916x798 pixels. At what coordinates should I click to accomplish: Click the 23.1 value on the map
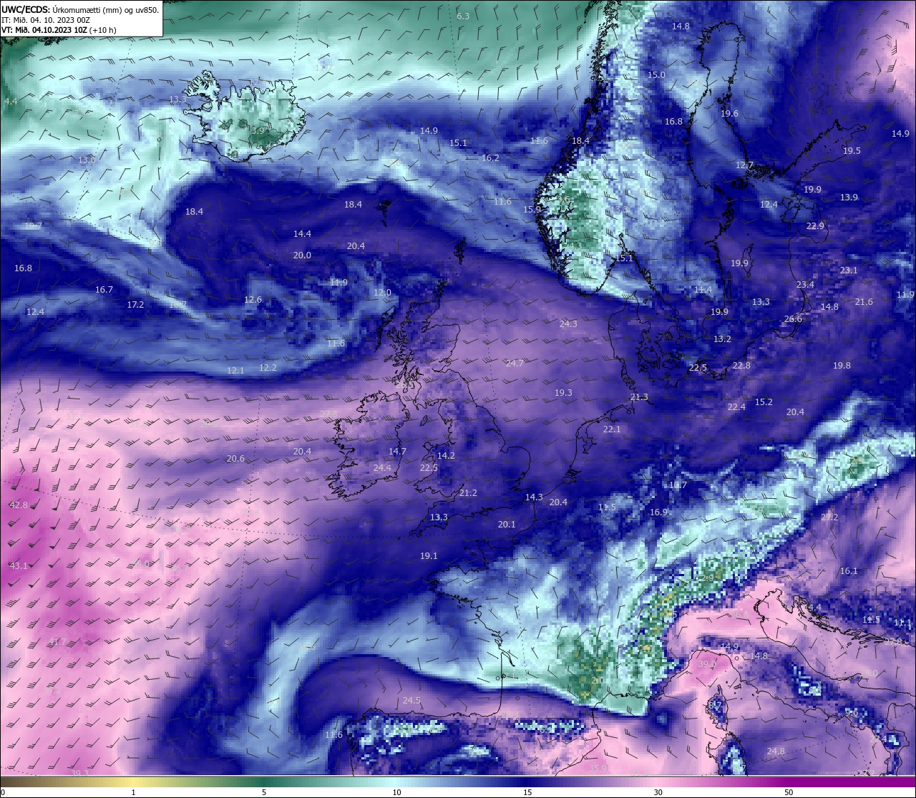point(849,270)
